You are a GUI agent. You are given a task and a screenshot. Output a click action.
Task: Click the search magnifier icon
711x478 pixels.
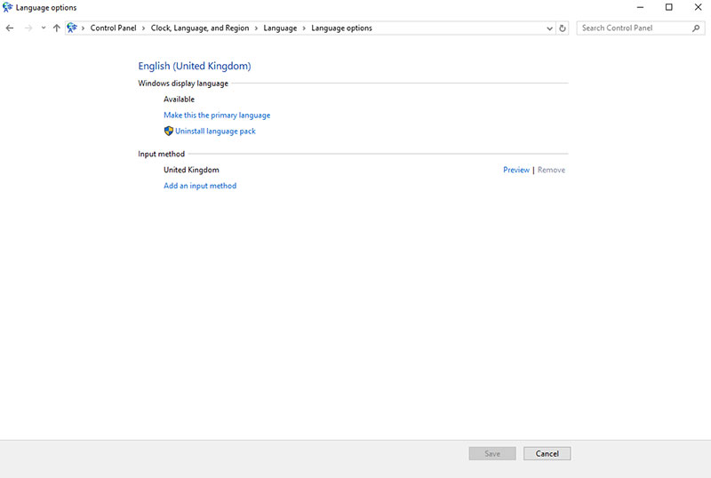pos(696,28)
